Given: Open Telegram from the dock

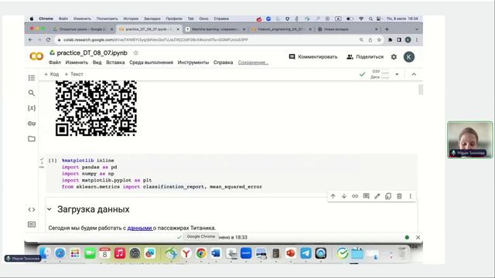Looking at the screenshot, I should [306, 253].
